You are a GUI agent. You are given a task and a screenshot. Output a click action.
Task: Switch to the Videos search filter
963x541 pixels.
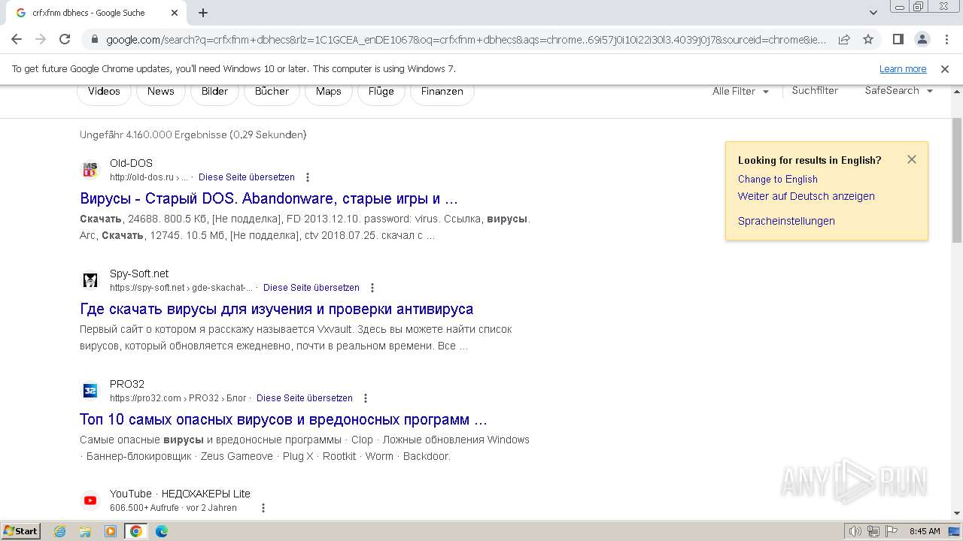[104, 92]
